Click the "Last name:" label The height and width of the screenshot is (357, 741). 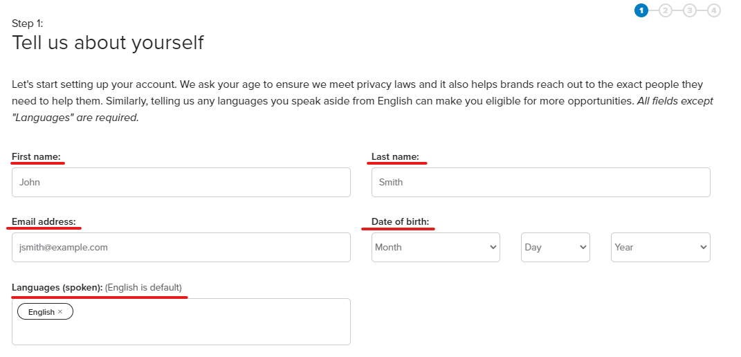[395, 157]
